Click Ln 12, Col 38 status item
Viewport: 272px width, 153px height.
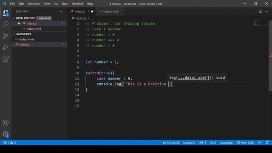[171, 142]
